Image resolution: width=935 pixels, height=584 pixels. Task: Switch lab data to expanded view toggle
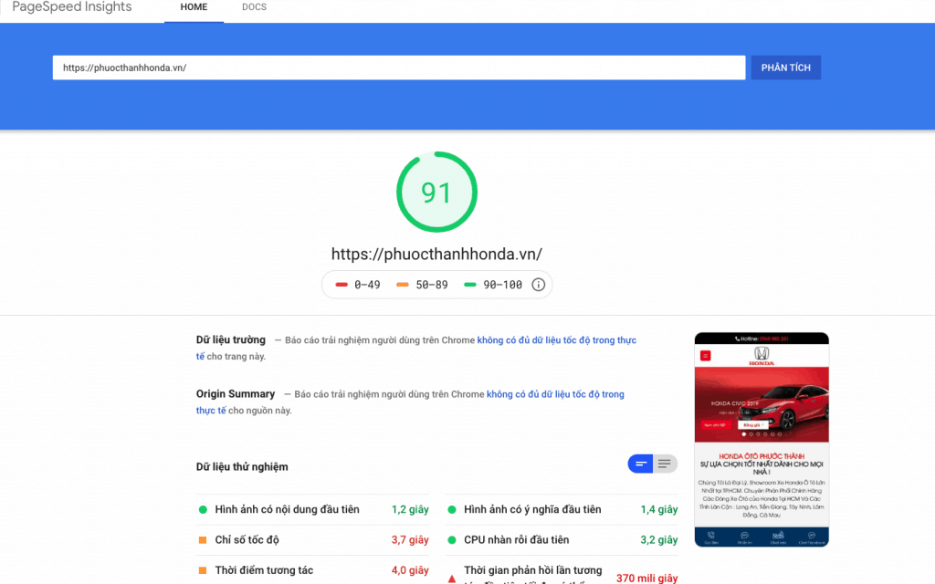666,464
